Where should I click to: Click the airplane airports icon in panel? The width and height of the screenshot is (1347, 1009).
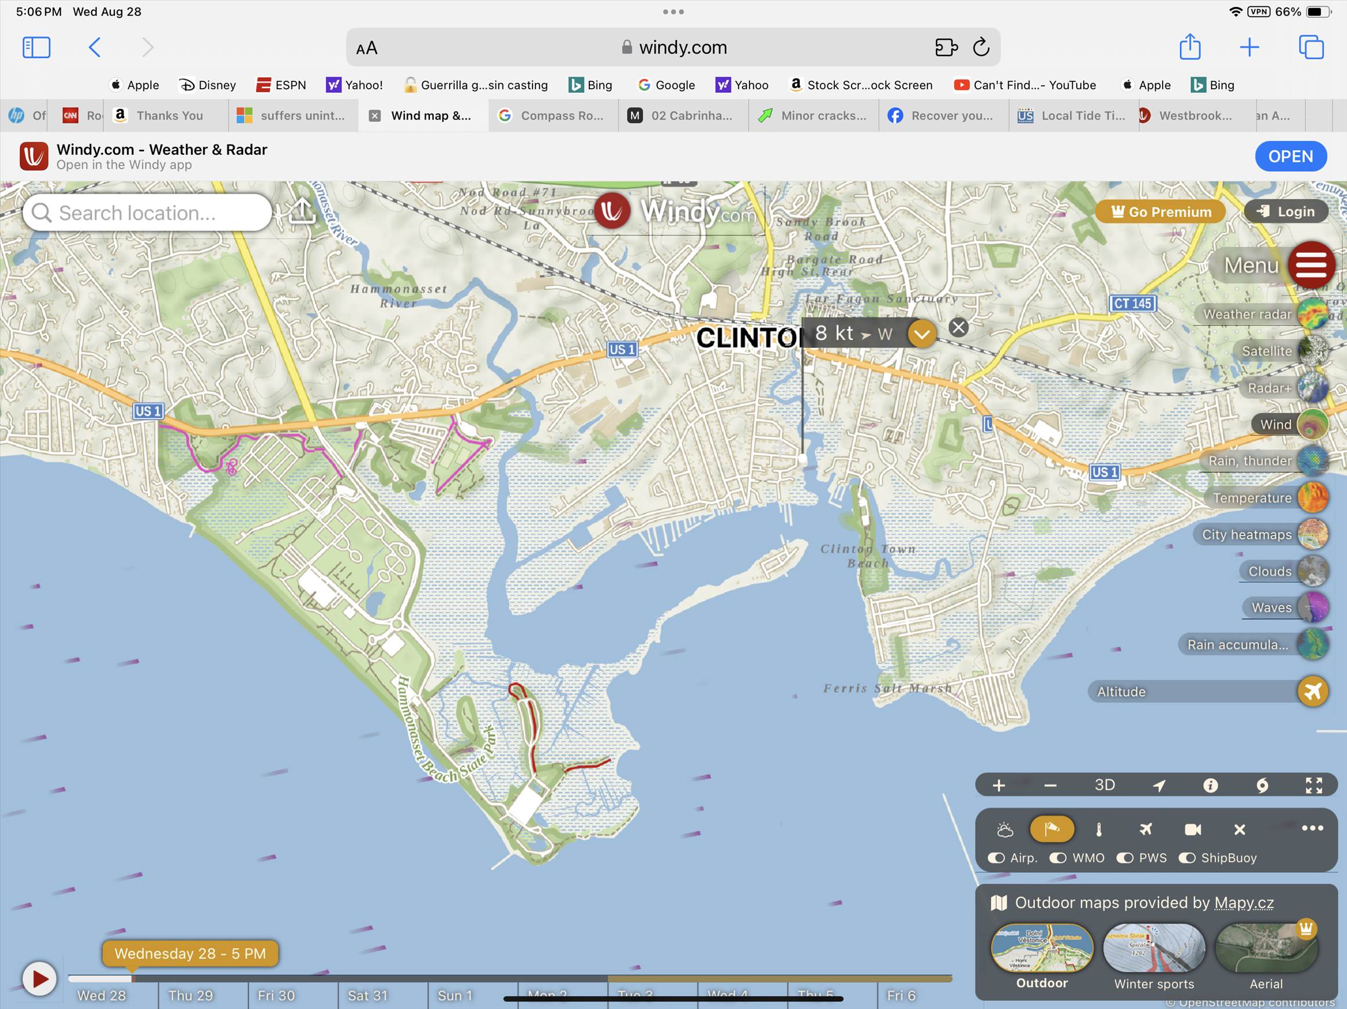[1146, 829]
